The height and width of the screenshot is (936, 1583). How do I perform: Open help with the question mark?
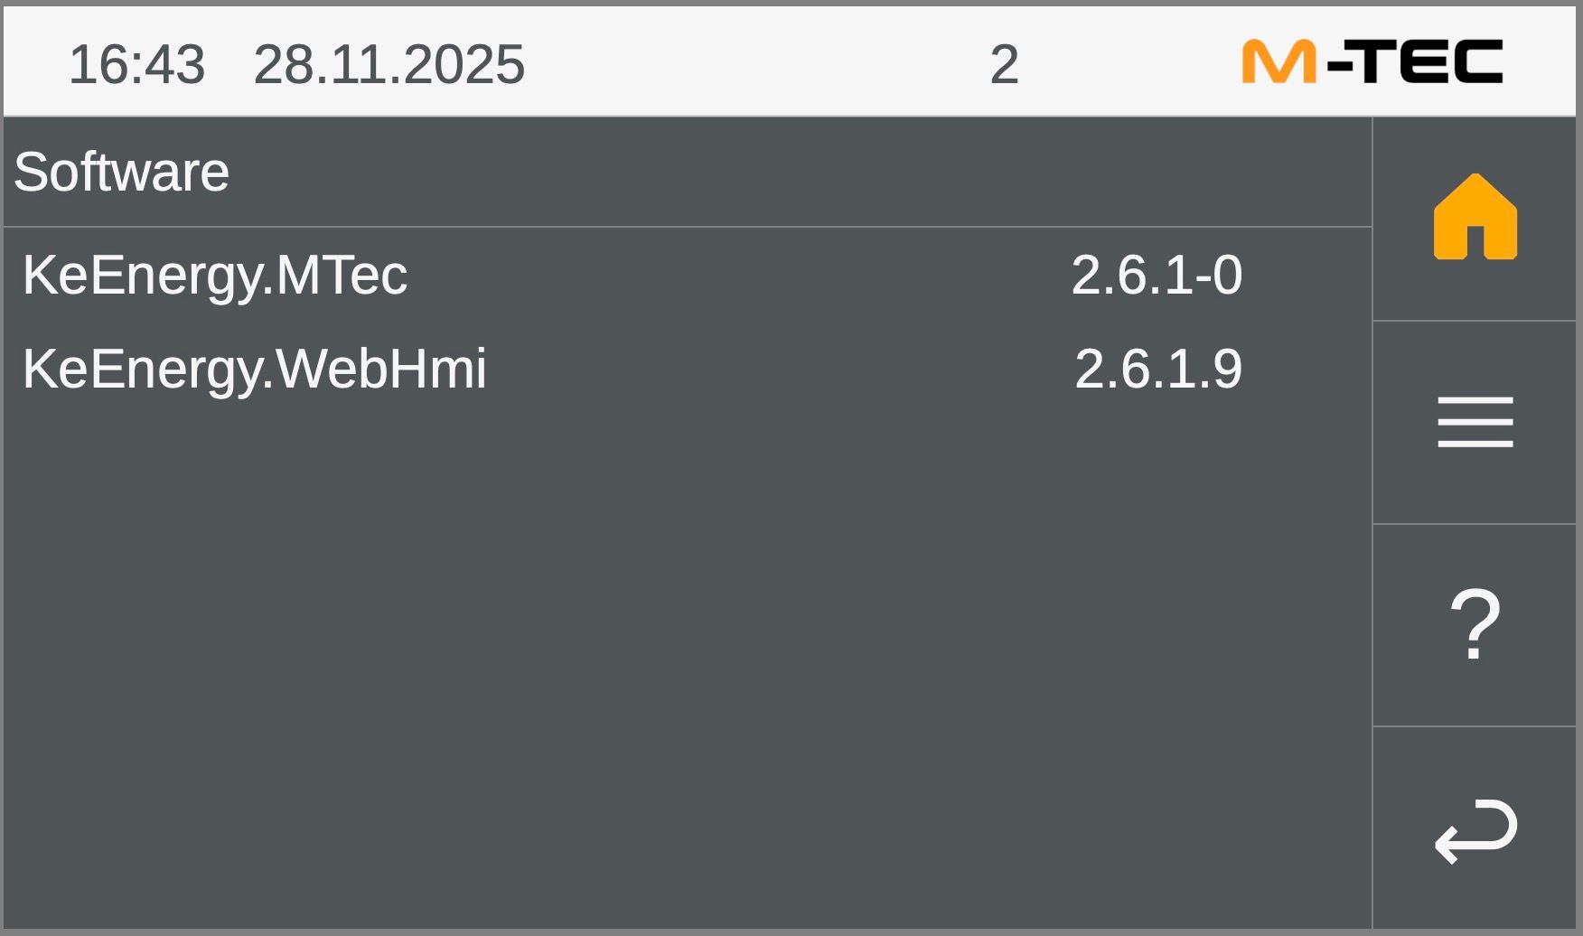tap(1475, 624)
